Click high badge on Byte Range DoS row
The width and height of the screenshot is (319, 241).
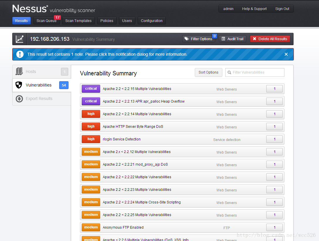[91, 127]
